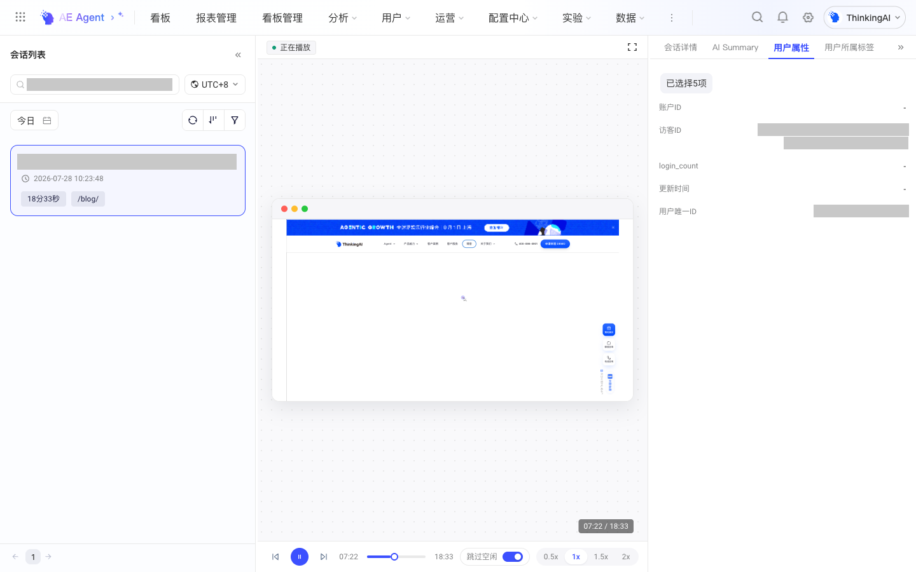
Task: Show more tabs in the right panel
Action: point(901,47)
